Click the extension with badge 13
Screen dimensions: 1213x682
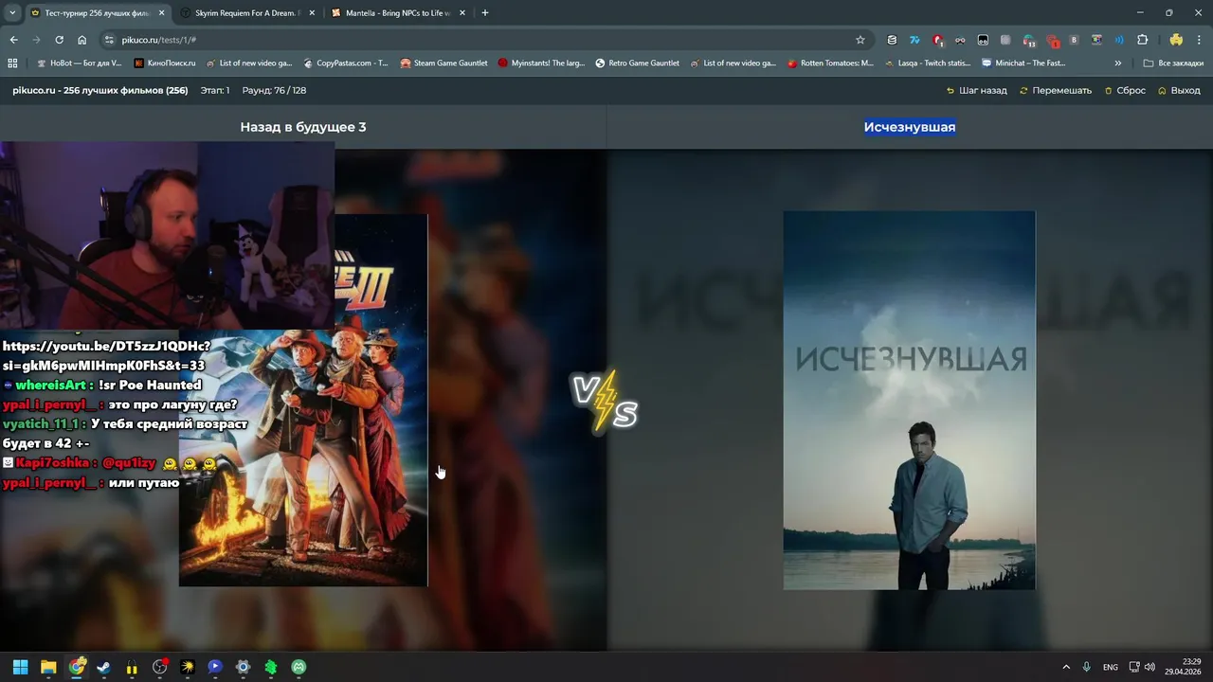pos(1028,40)
